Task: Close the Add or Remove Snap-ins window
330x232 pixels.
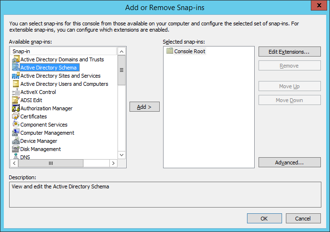Action: coord(319,5)
